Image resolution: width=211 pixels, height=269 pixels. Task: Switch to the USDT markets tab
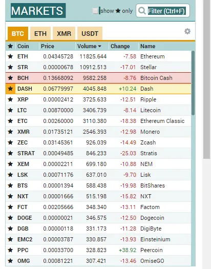90,33
